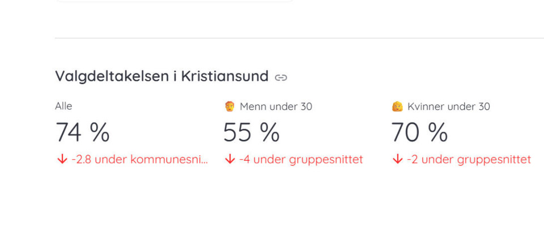544x228 pixels.
Task: Click the horizontal divider above the heading
Action: point(299,38)
